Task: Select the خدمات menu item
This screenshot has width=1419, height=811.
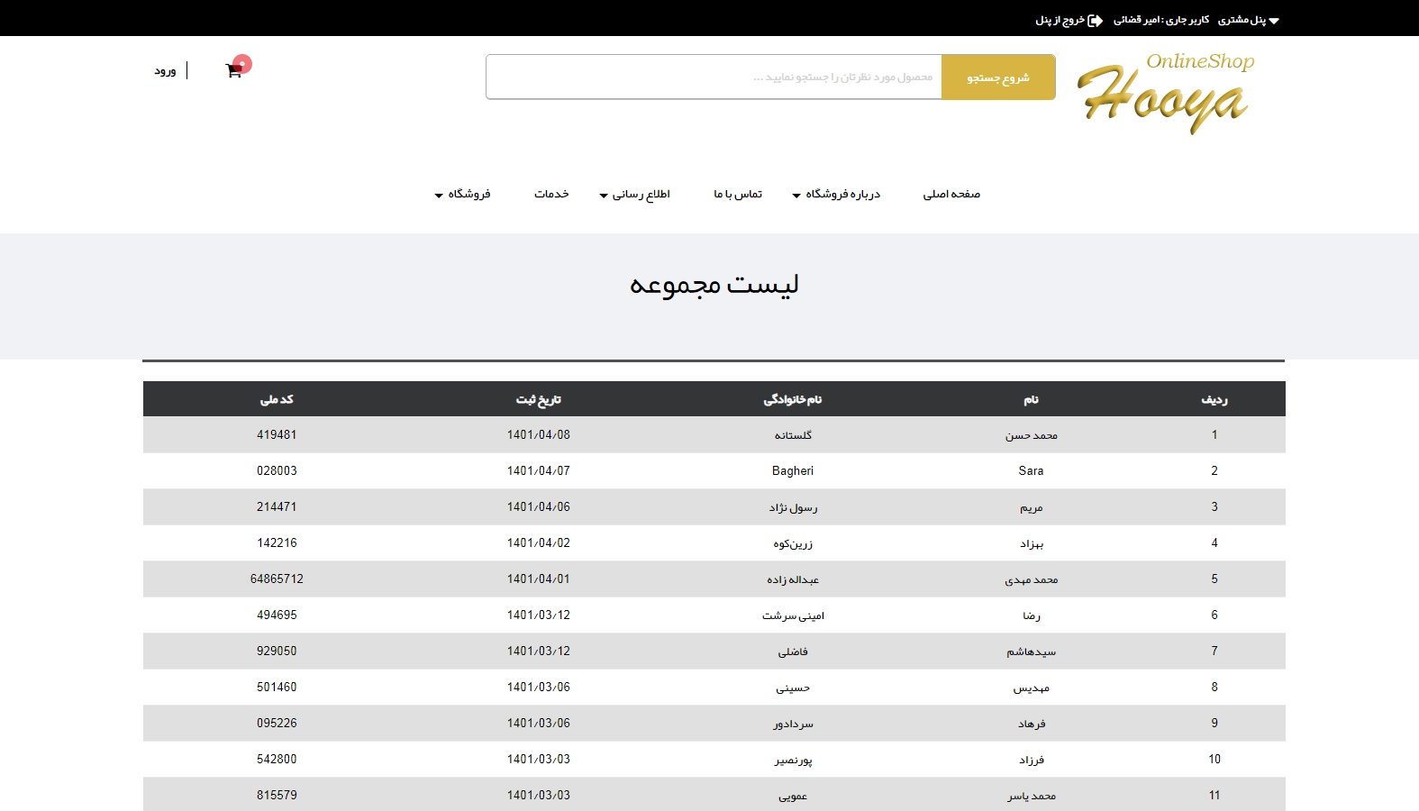Action: 551,195
